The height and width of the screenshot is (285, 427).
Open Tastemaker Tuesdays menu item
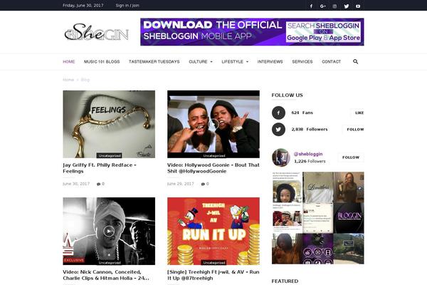tap(154, 62)
